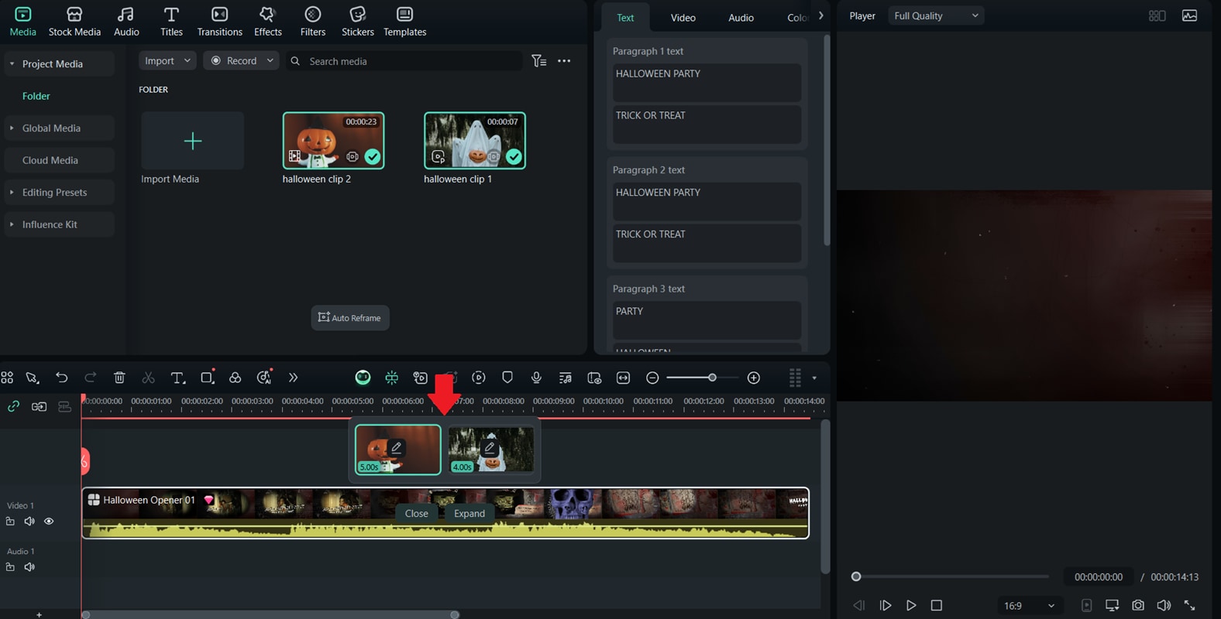
Task: Click the player volume speaker icon
Action: 1164,605
